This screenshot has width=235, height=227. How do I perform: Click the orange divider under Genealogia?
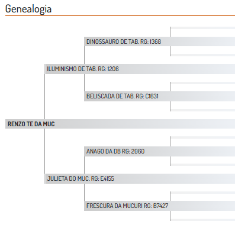coord(120,15)
